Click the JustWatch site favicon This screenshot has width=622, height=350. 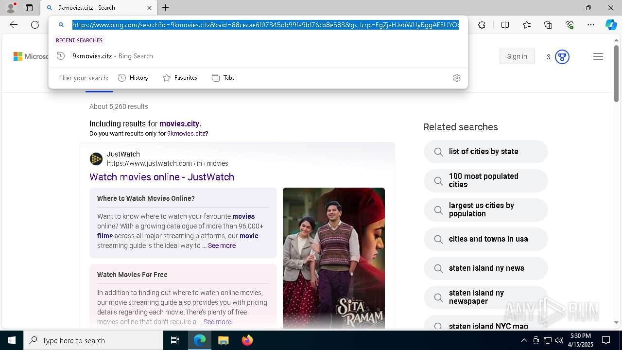pos(96,159)
